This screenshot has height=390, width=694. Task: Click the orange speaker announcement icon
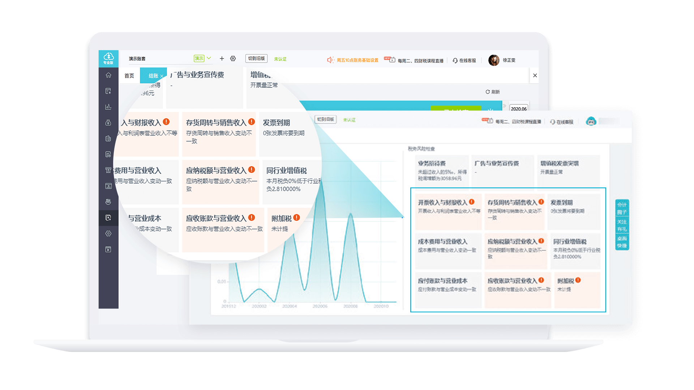[x=330, y=60]
